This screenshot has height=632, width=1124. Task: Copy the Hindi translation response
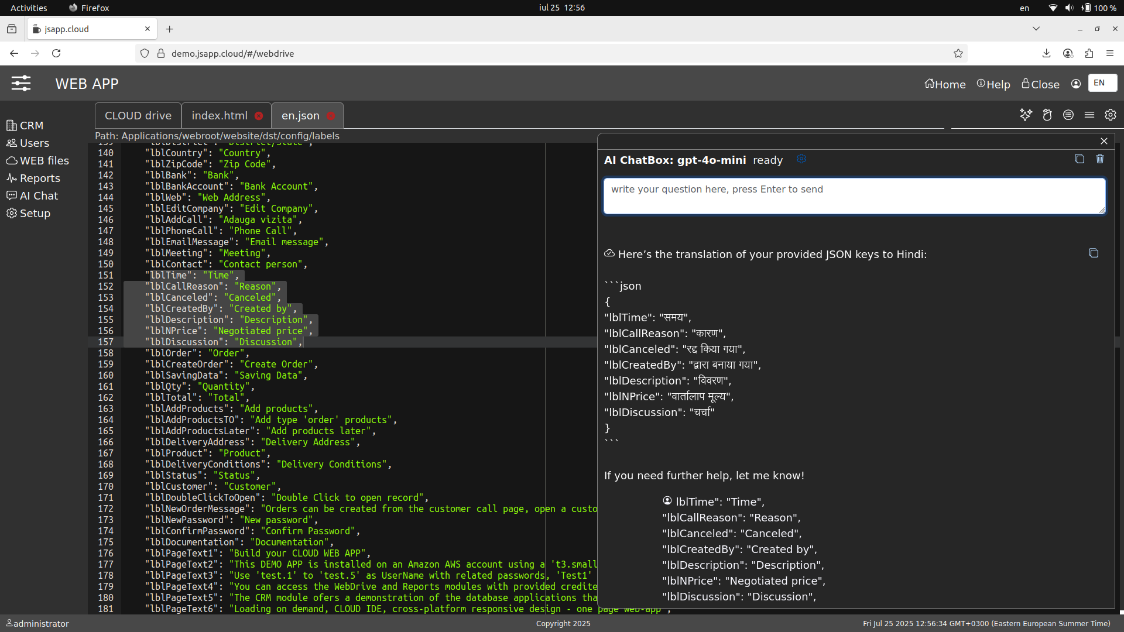(1094, 253)
